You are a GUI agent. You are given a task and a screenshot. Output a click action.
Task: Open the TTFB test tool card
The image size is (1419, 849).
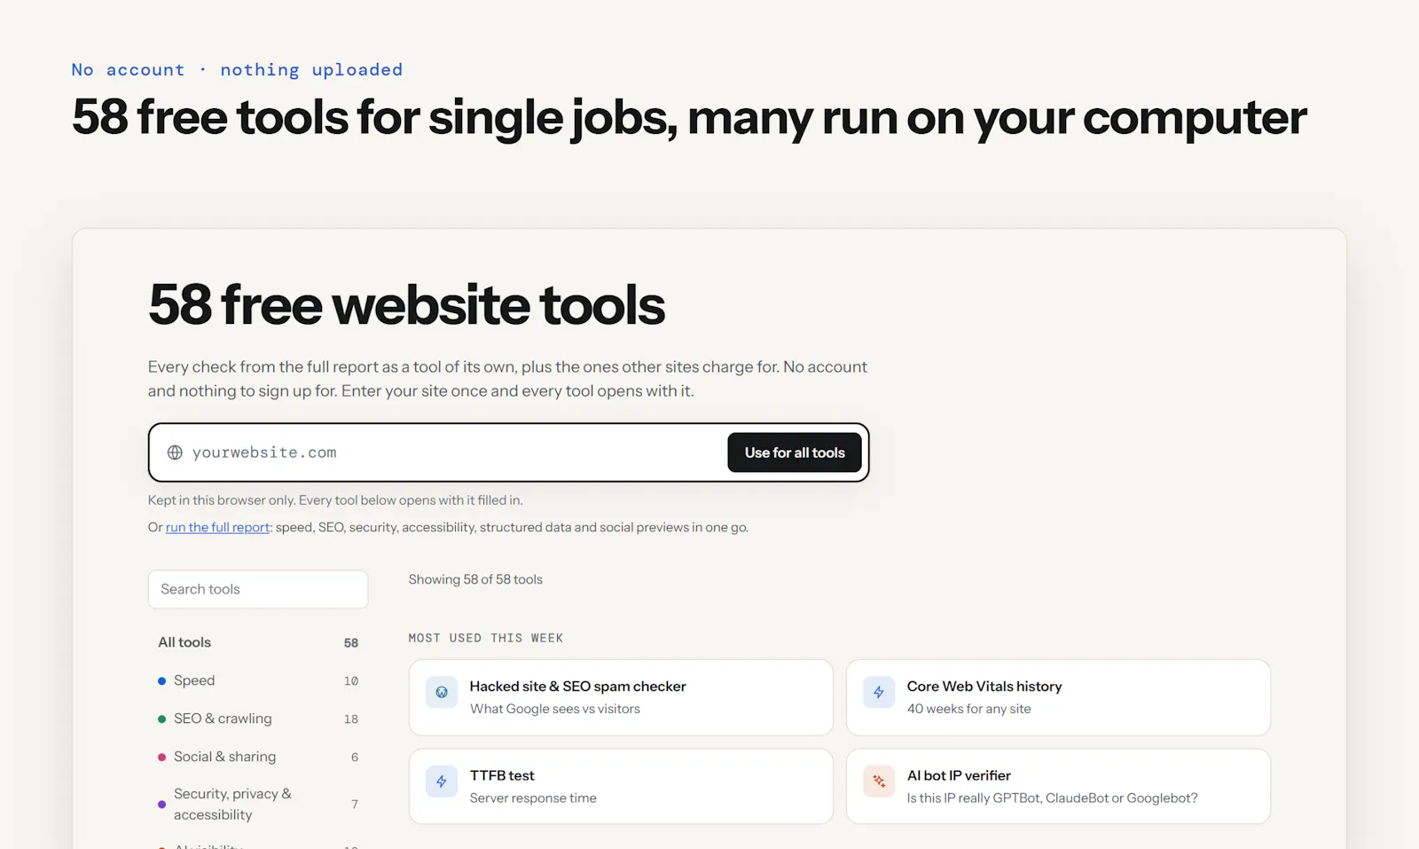621,786
